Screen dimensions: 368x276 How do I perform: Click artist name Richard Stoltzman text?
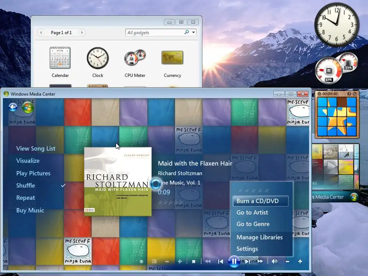click(180, 173)
